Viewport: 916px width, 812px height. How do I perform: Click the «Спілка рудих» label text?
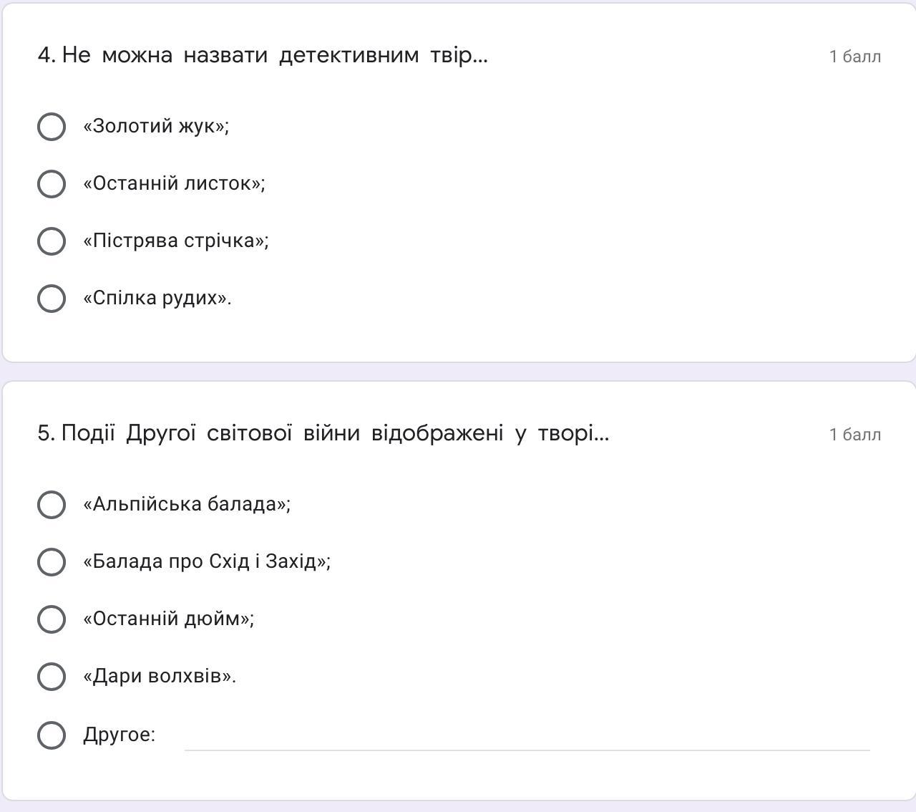pyautogui.click(x=157, y=298)
